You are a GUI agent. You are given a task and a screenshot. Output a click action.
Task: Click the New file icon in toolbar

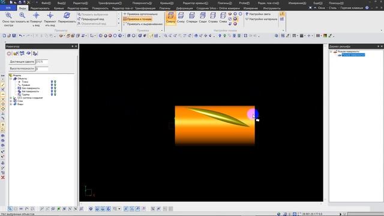coord(4,36)
